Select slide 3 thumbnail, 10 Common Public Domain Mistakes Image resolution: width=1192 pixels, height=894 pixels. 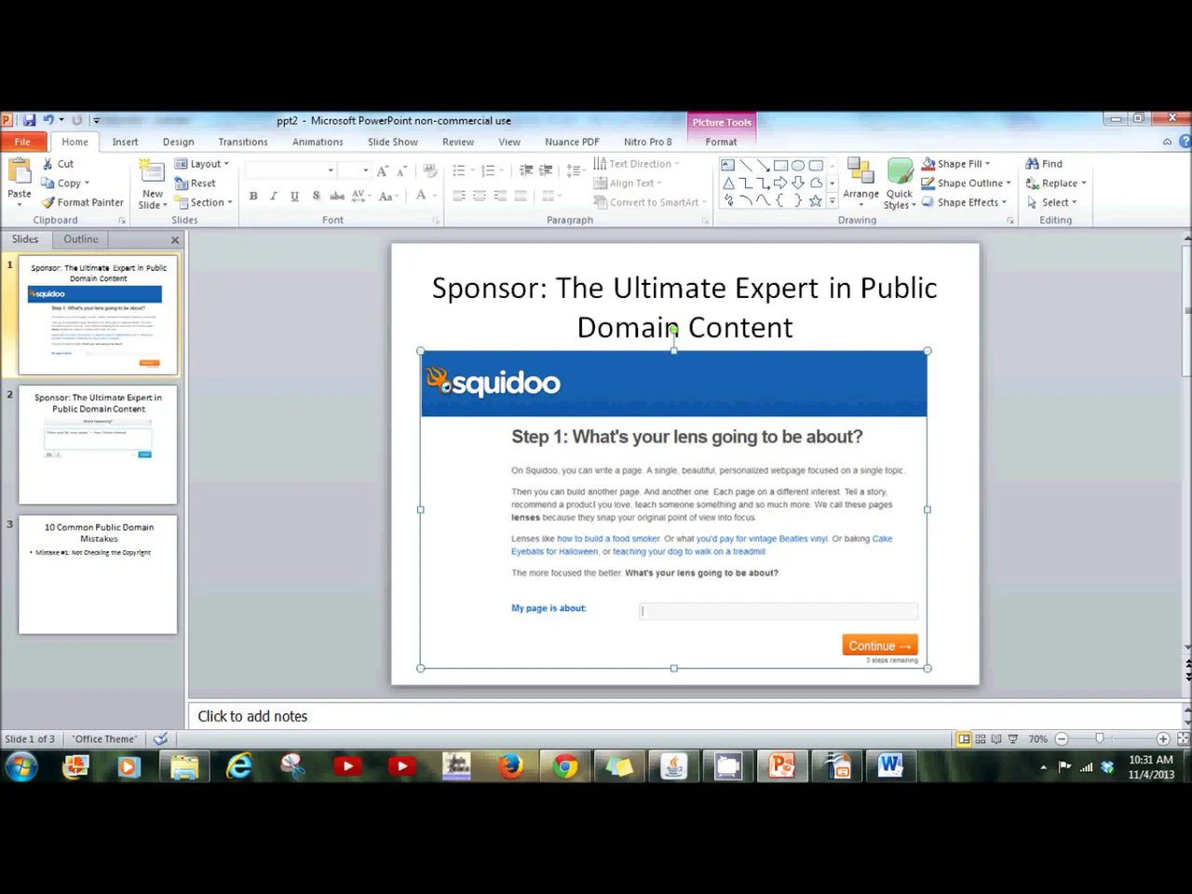click(98, 575)
